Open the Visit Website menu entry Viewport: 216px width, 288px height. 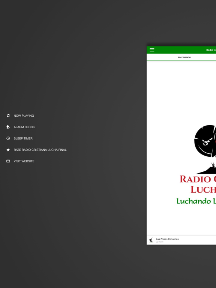pos(24,161)
